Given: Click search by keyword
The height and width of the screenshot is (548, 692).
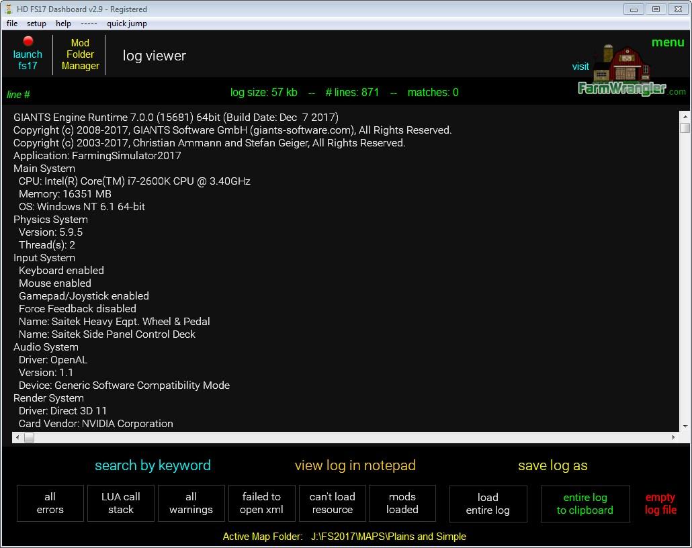Looking at the screenshot, I should [153, 465].
